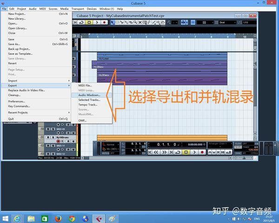Click Play in project toolbar
Viewport: 279px width, 223px height.
click(x=97, y=22)
